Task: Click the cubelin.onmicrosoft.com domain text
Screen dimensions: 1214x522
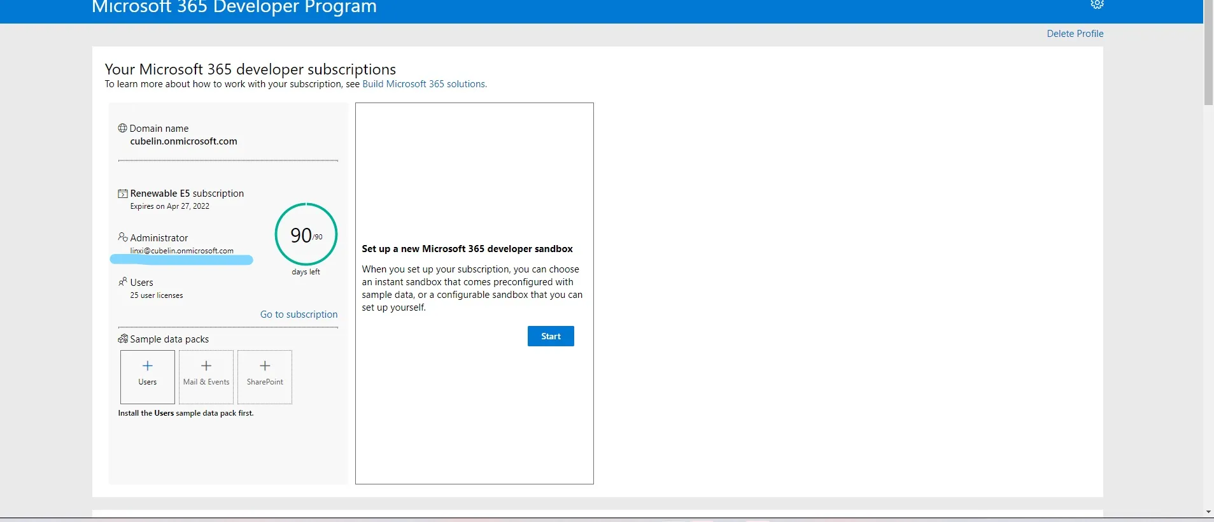Action: point(183,141)
